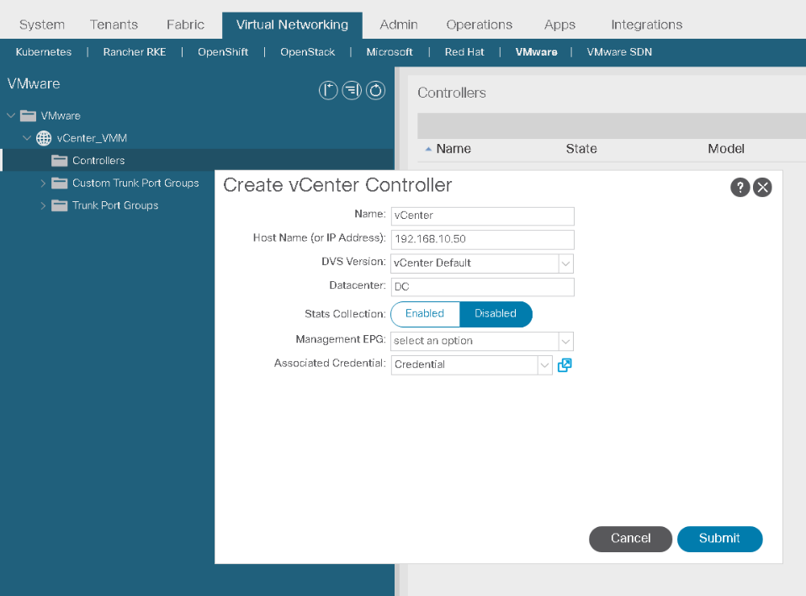This screenshot has width=806, height=596.
Task: Expand Trunk Port Groups node
Action: [43, 205]
